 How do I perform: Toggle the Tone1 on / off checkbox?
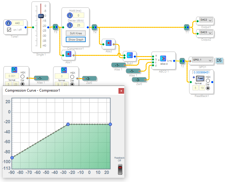point(9,30)
